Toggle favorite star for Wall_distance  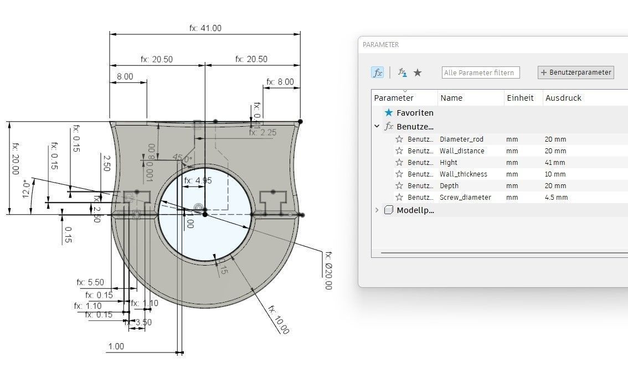point(399,151)
